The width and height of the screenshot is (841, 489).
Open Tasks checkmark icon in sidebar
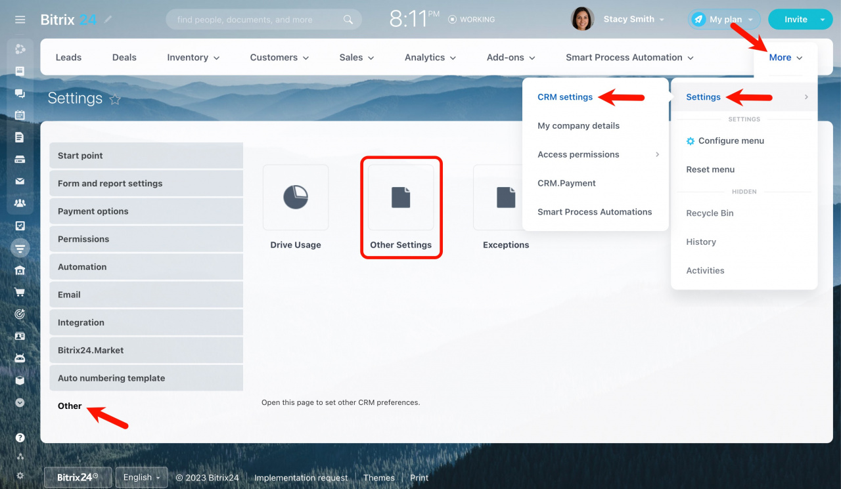pyautogui.click(x=20, y=226)
